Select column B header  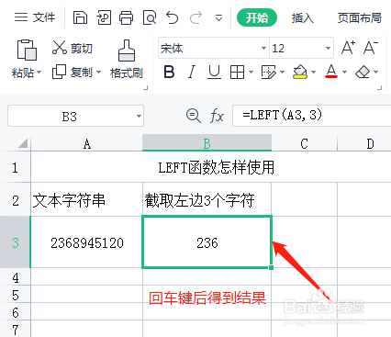click(x=207, y=143)
